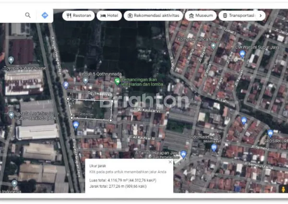
Task: Select the Rekomendasi aktivitas chip
Action: click(x=154, y=15)
